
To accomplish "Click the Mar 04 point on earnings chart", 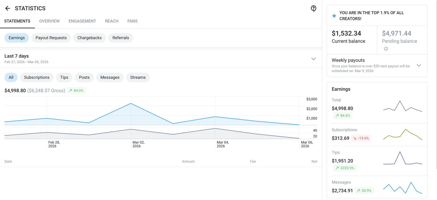I will (215, 117).
